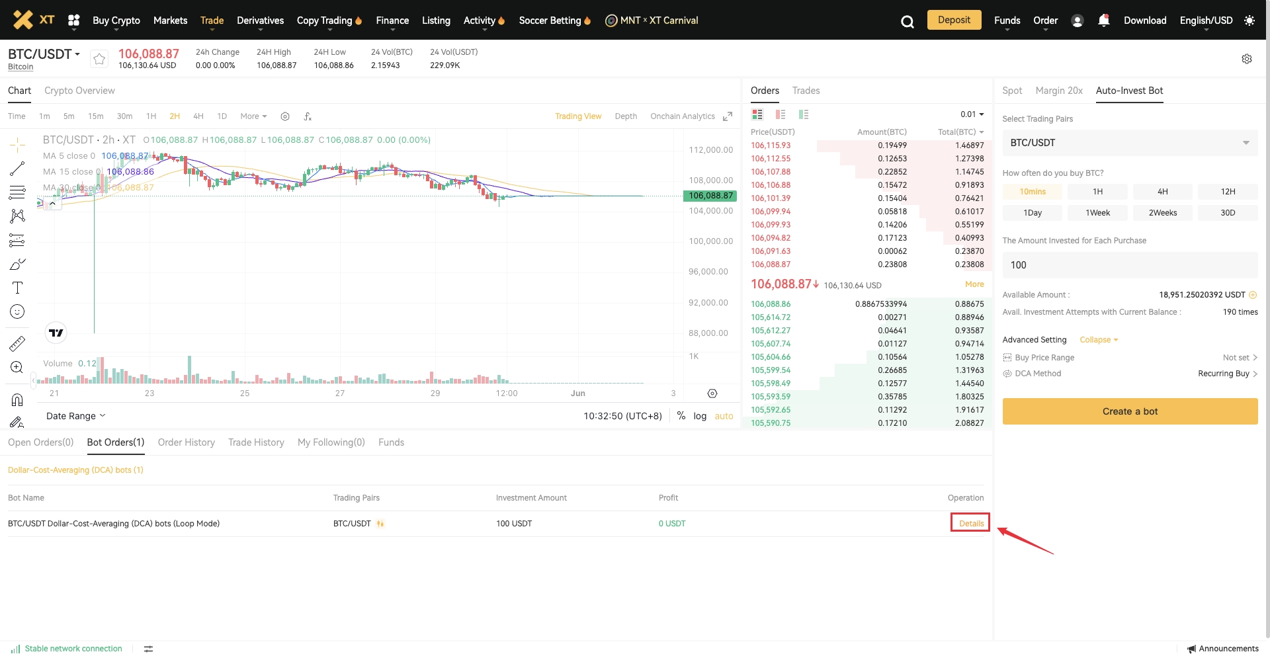Open the search magnifier in top navigation
Image resolution: width=1270 pixels, height=656 pixels.
[x=907, y=22]
